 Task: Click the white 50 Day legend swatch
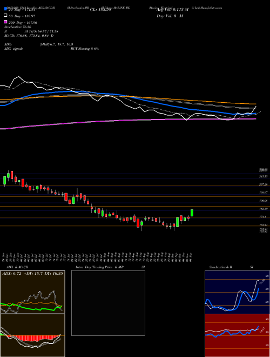6,16
